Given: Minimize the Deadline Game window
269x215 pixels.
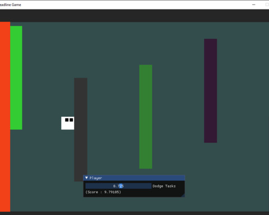Looking at the screenshot, I should pyautogui.click(x=254, y=4).
